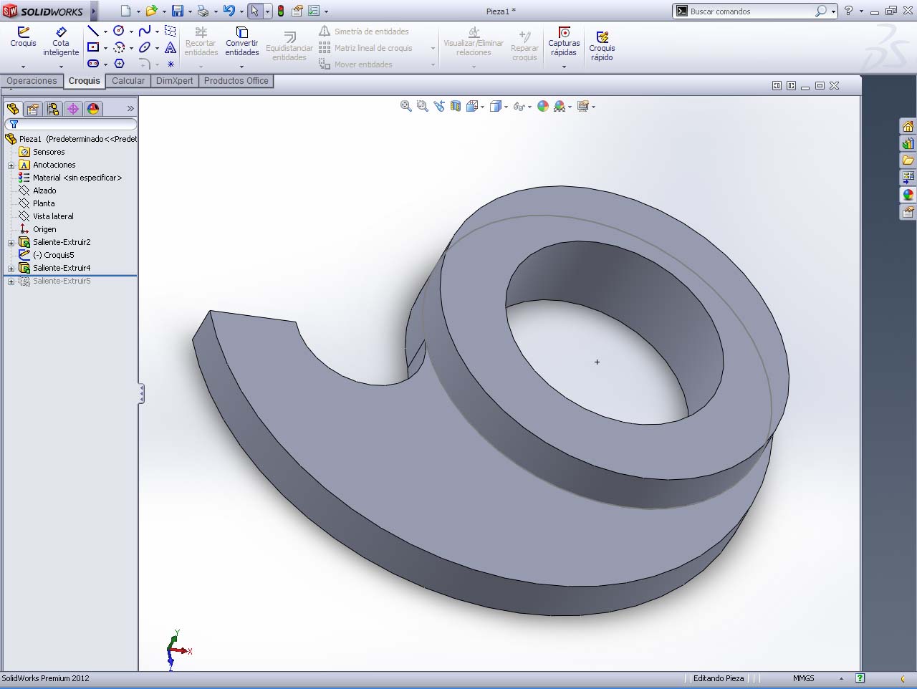
Task: Click Convertir entidades tool
Action: (242, 42)
